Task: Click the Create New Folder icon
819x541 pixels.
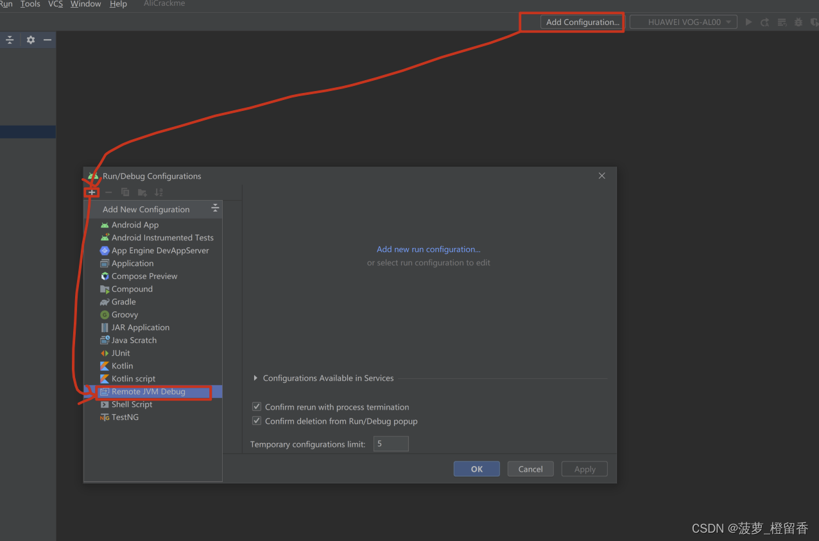Action: [142, 192]
